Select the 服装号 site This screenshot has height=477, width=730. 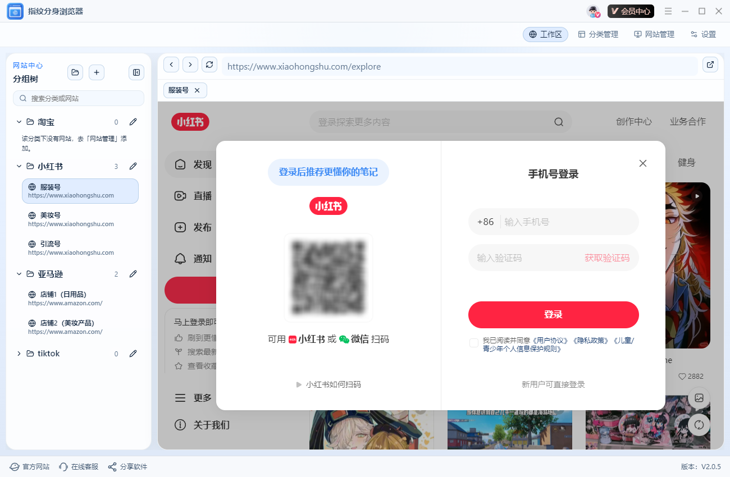click(x=80, y=191)
